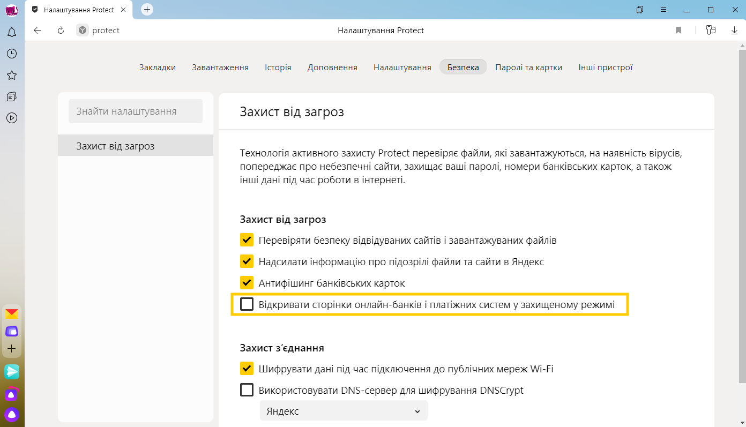The image size is (746, 427).
Task: Open the tab groups icon in sidebar
Action: [12, 96]
